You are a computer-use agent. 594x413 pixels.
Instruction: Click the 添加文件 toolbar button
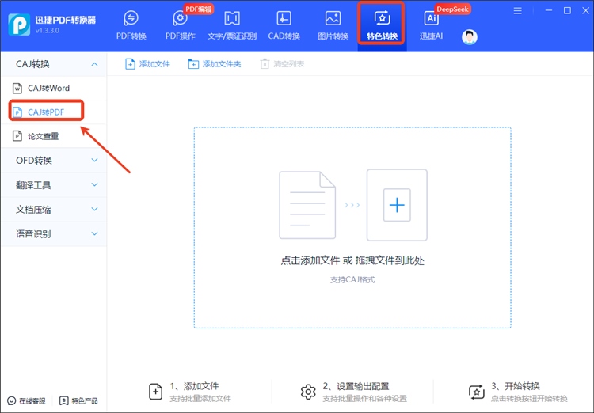point(147,64)
